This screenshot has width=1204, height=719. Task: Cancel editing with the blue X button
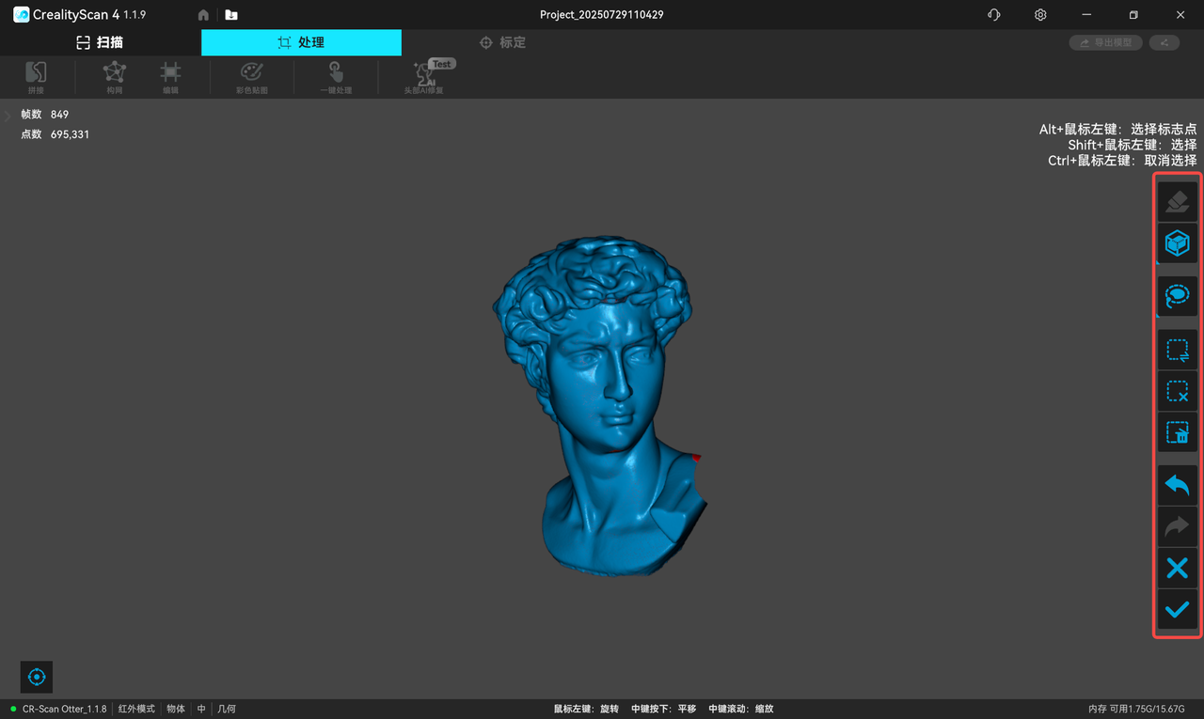pyautogui.click(x=1177, y=568)
